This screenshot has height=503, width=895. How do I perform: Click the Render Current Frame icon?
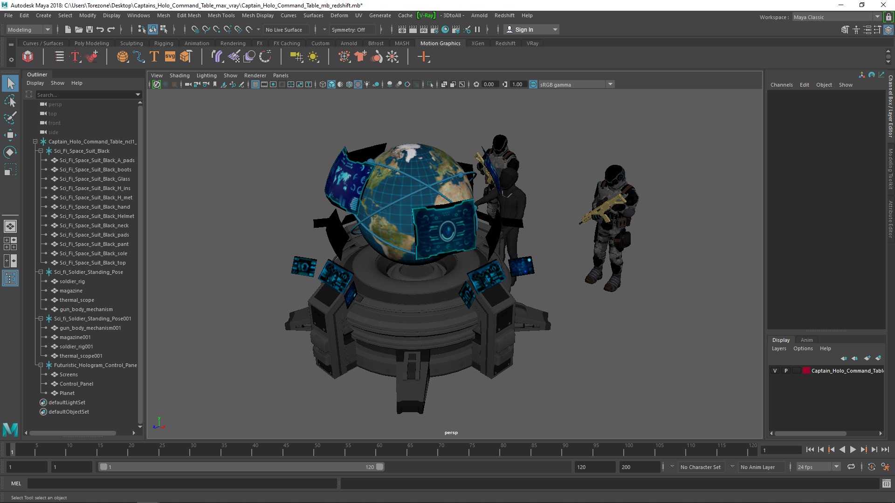click(413, 29)
